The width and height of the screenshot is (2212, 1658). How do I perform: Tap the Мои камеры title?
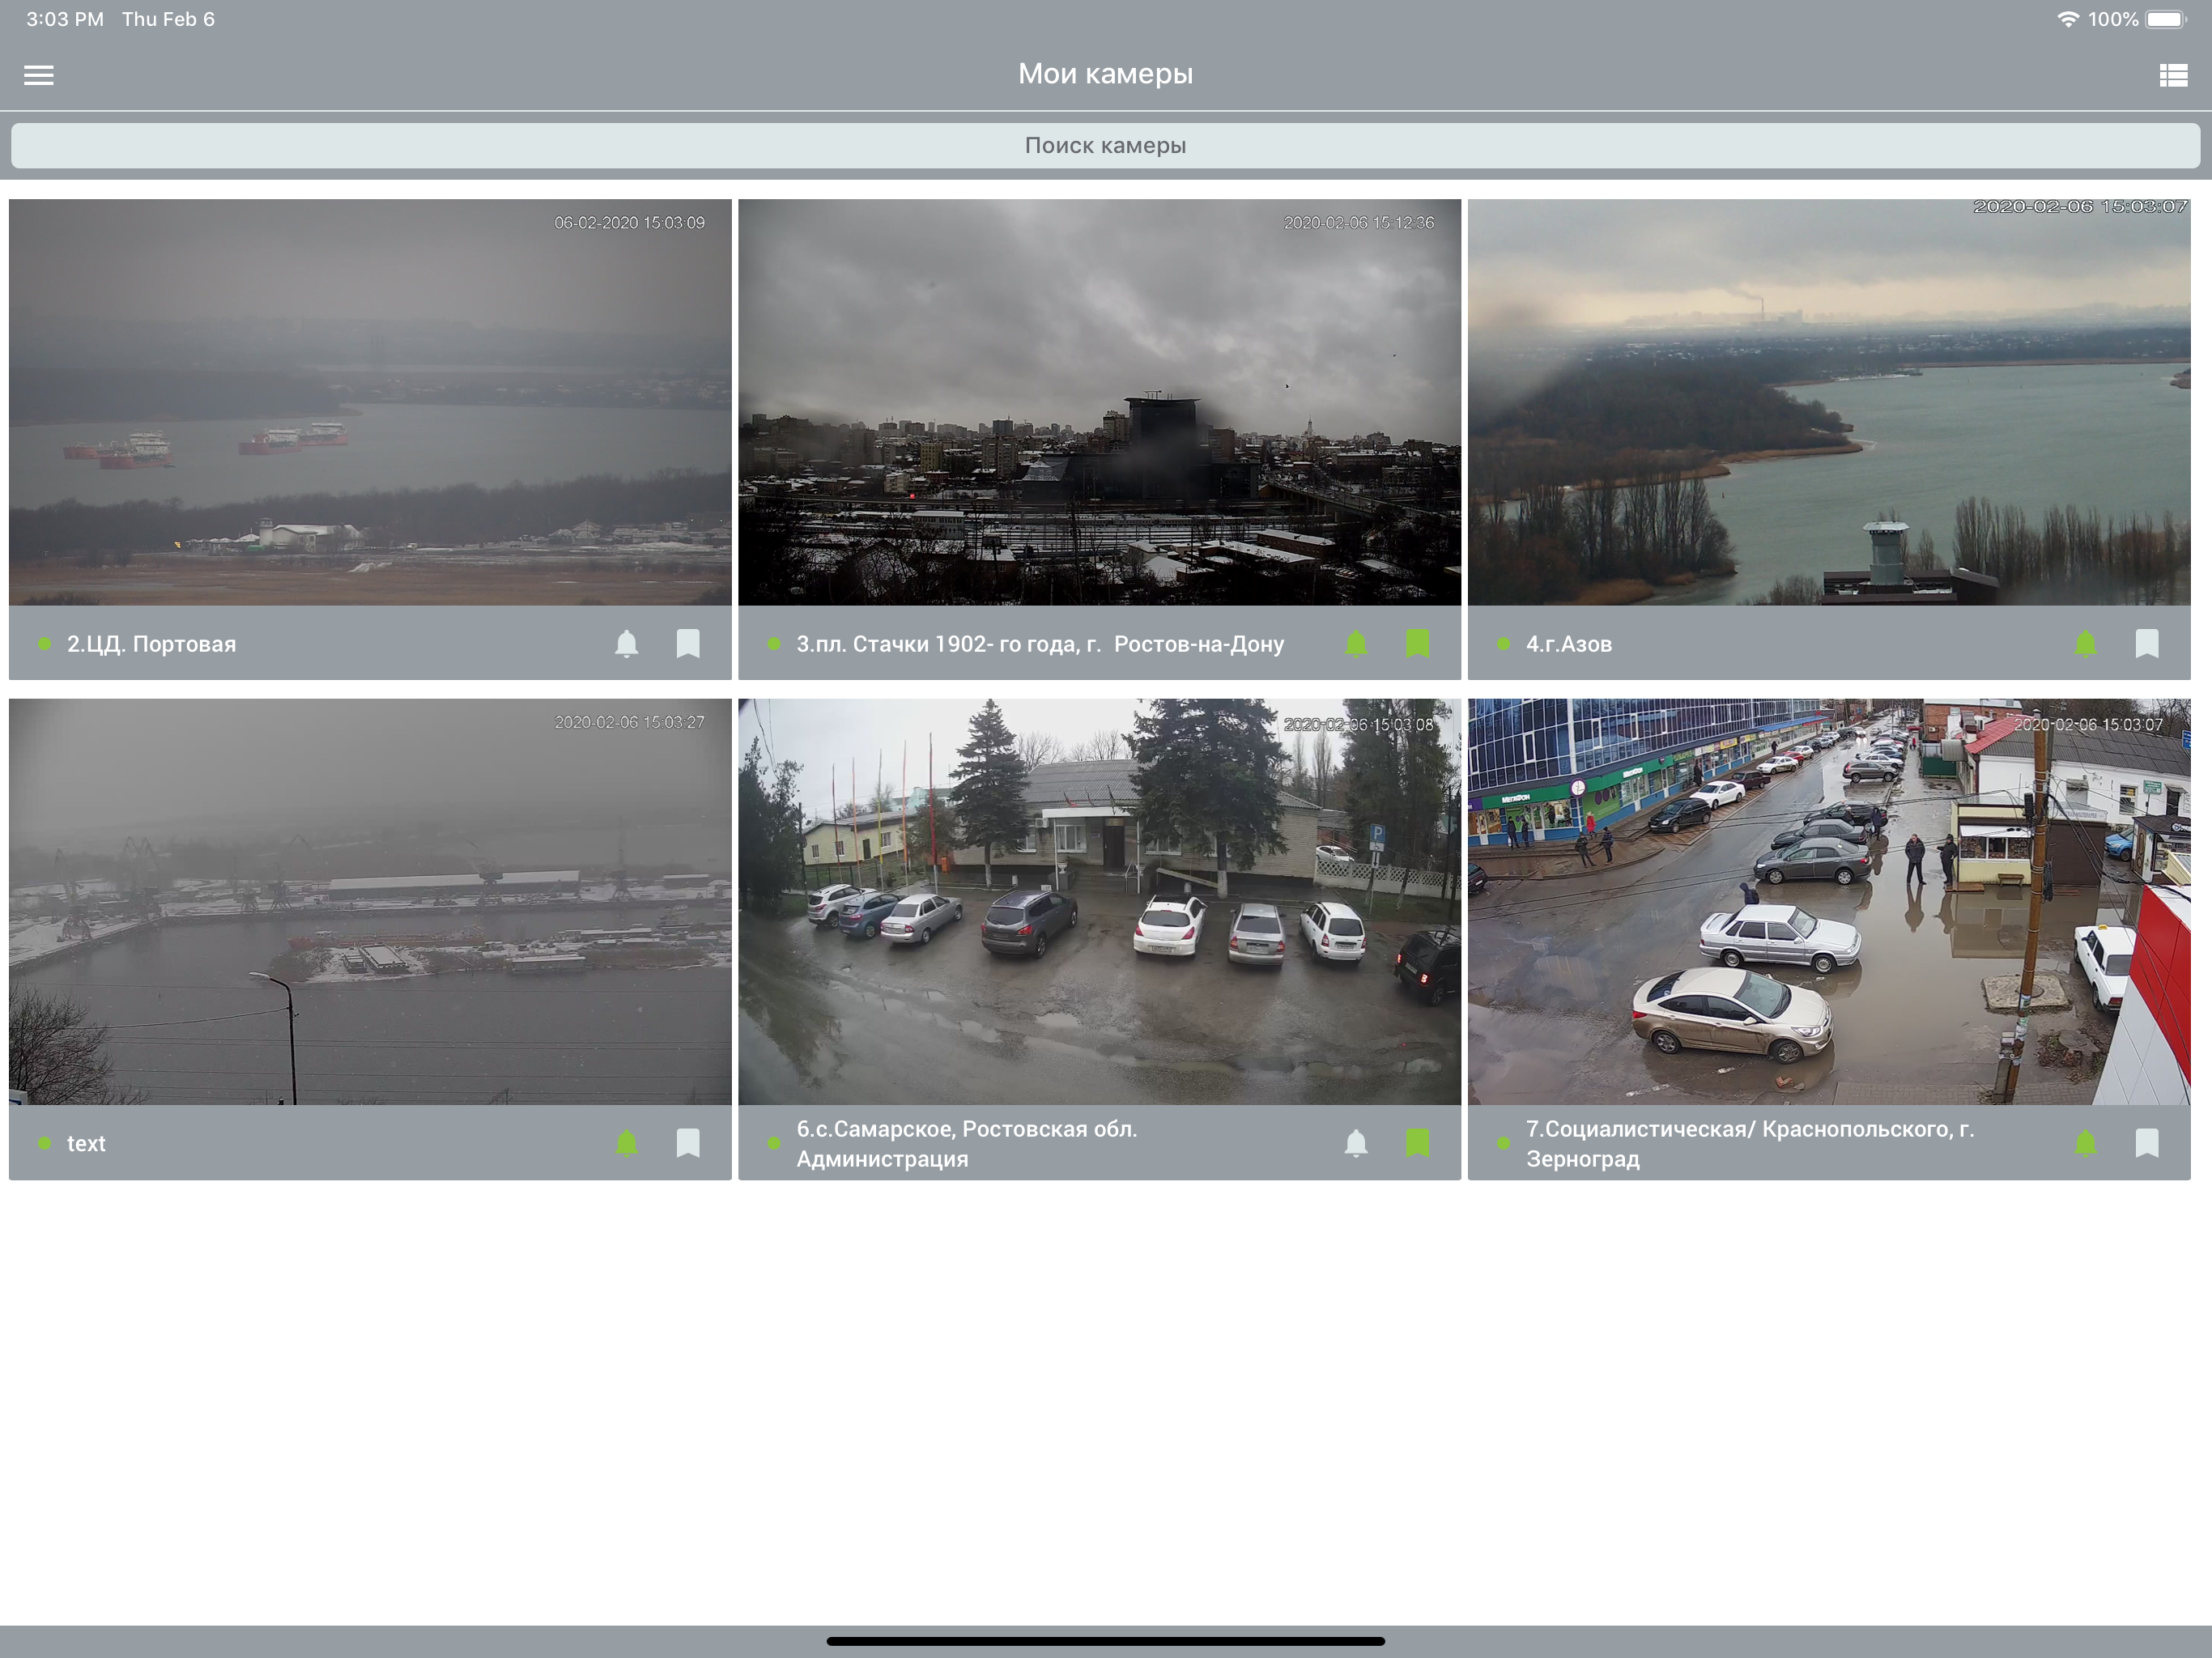pyautogui.click(x=1105, y=74)
